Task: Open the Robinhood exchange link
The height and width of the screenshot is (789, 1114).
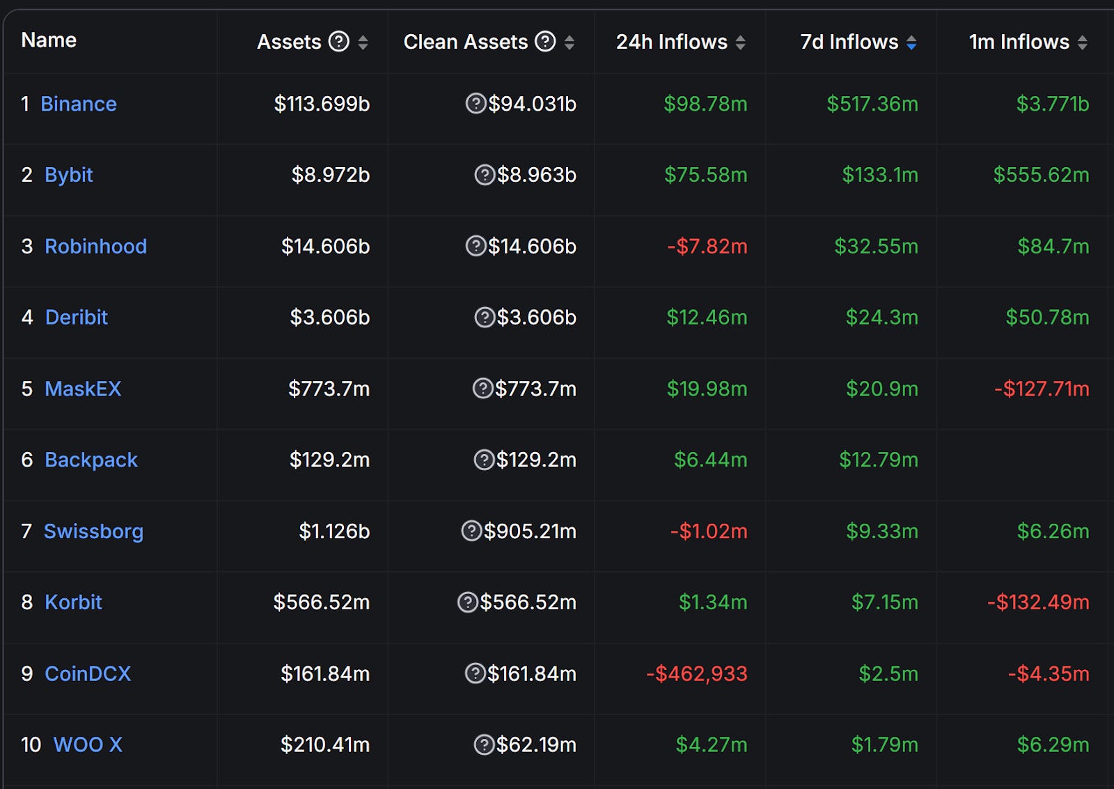Action: point(95,246)
